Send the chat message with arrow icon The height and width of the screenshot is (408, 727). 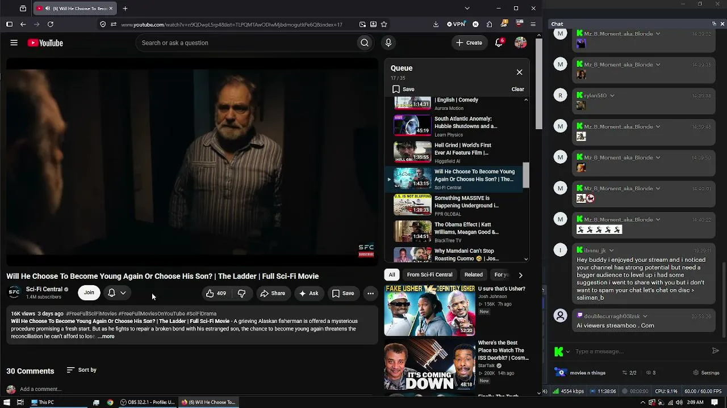(715, 351)
